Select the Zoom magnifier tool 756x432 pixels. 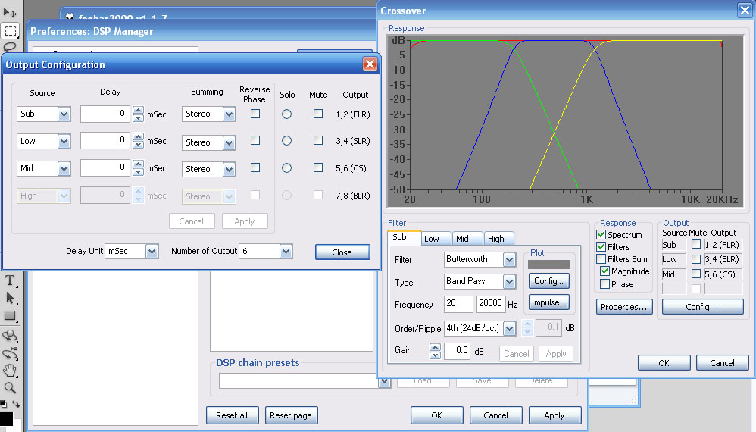point(10,387)
